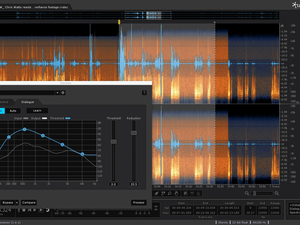
Task: Click the horizontal zoom slider handle
Action: tap(255, 193)
